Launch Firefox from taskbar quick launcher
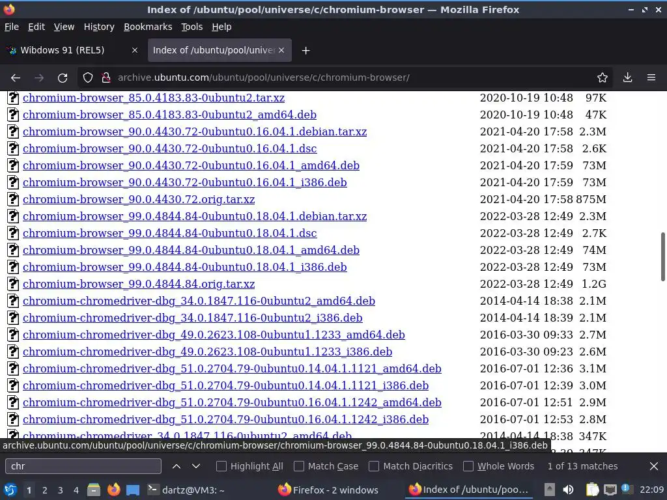Screen dimensions: 667x500 [x=113, y=490]
